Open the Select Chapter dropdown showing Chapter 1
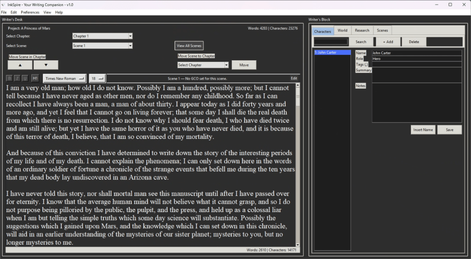 click(x=102, y=36)
